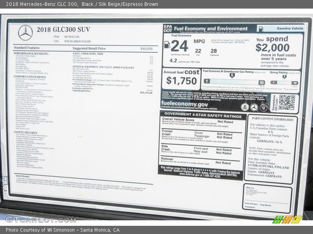313x234 pixels.
Task: Click the fuel pump icon beside 24 MPG
Action: pyautogui.click(x=167, y=44)
